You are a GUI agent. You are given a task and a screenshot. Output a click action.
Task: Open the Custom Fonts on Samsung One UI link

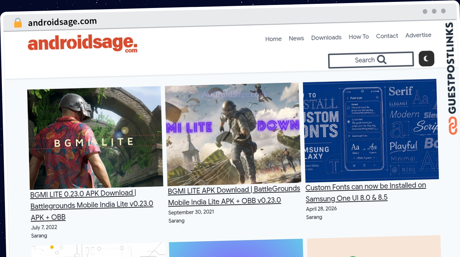click(366, 192)
